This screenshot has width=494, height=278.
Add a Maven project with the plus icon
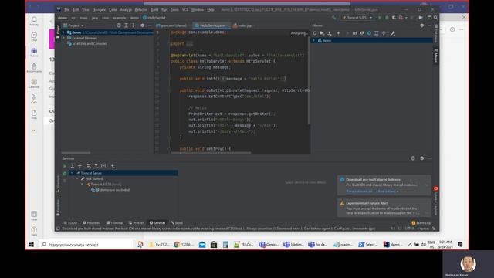click(338, 33)
